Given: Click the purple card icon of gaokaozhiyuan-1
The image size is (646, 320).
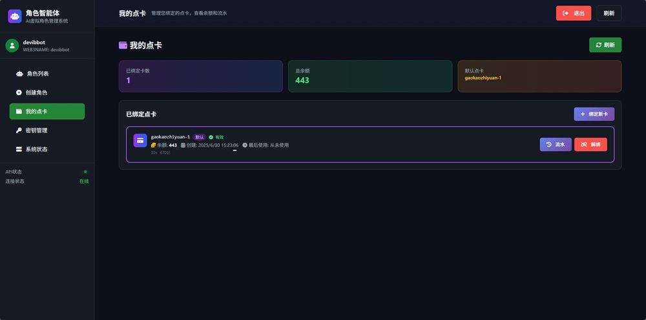Looking at the screenshot, I should [x=140, y=140].
